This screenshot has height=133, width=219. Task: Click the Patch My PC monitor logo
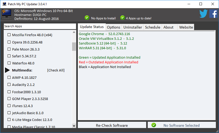(x=7, y=14)
